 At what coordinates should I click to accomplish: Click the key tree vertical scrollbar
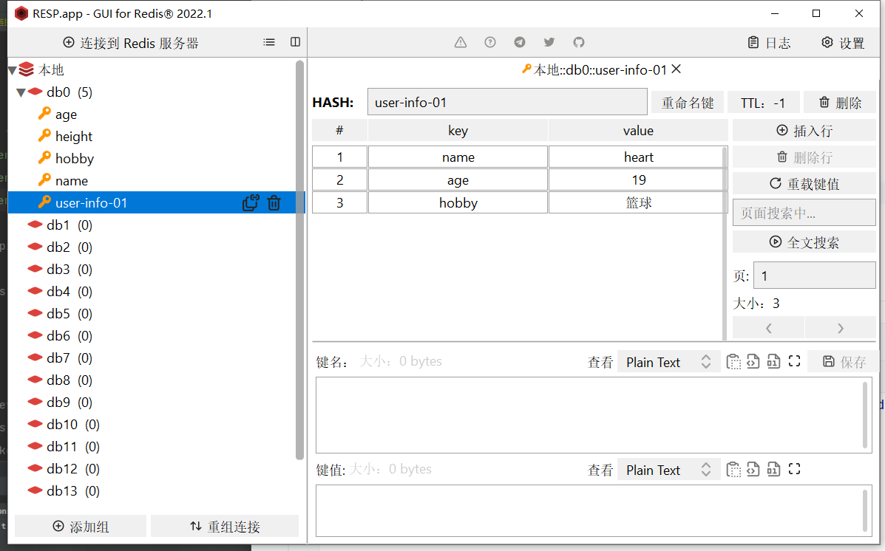[299, 260]
